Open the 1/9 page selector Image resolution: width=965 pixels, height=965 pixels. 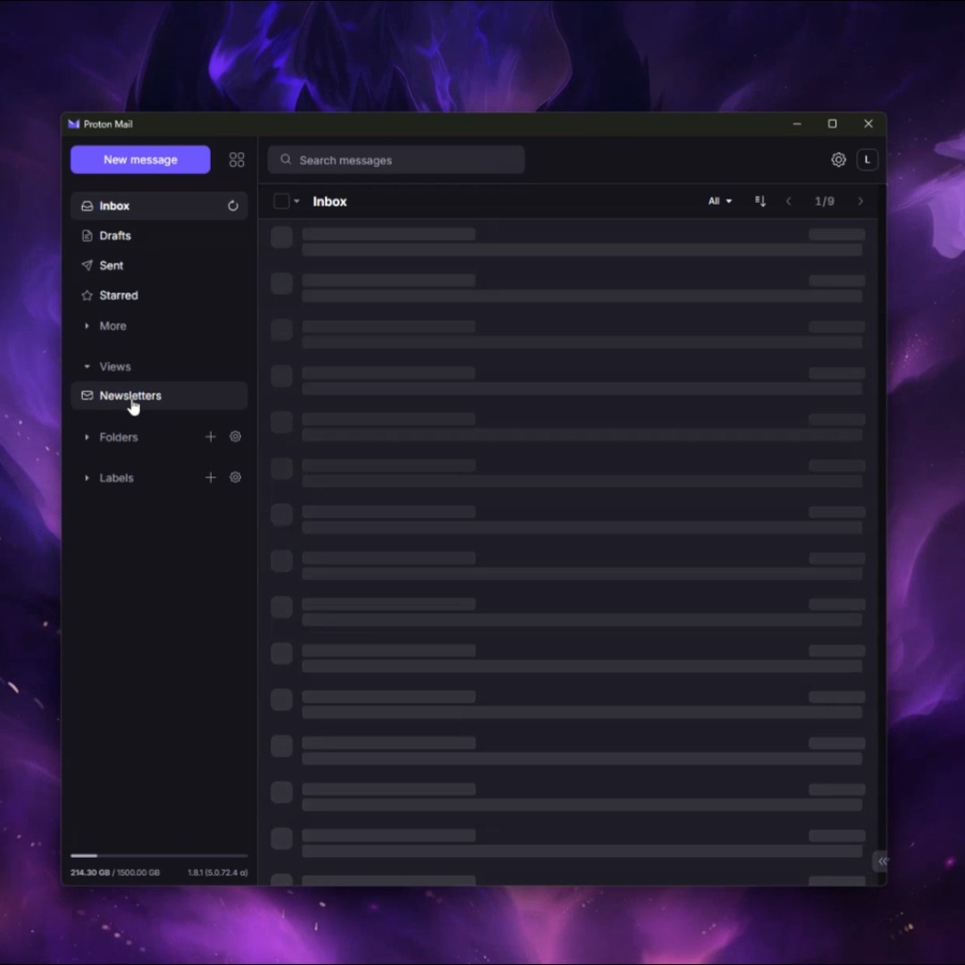point(825,201)
